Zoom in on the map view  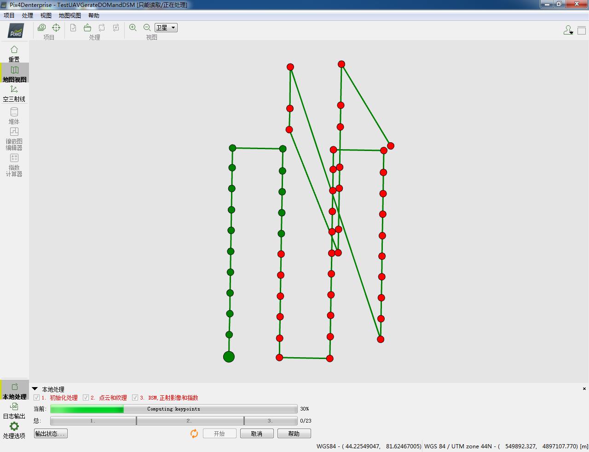(x=133, y=28)
